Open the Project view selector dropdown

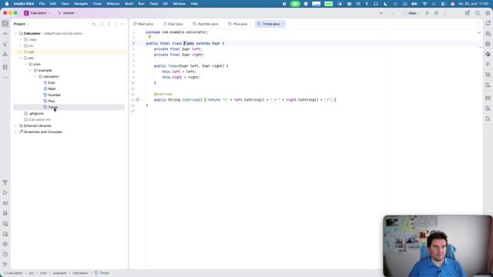21,24
